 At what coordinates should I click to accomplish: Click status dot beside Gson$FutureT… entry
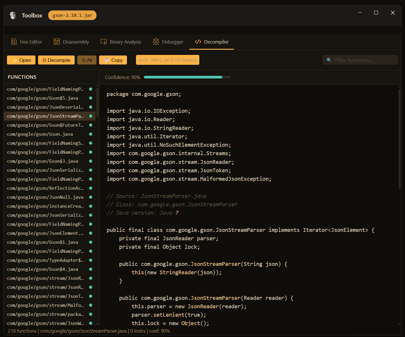91,125
